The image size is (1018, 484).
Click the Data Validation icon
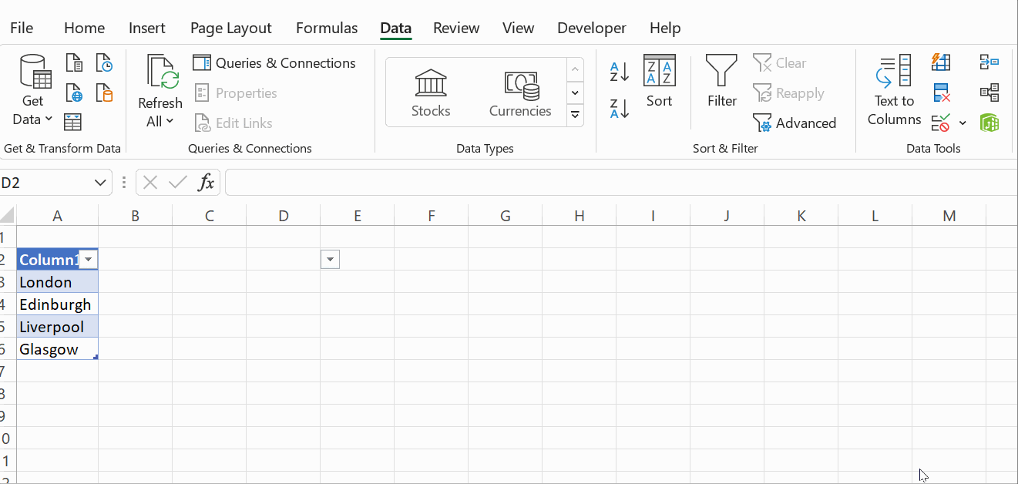pos(941,123)
